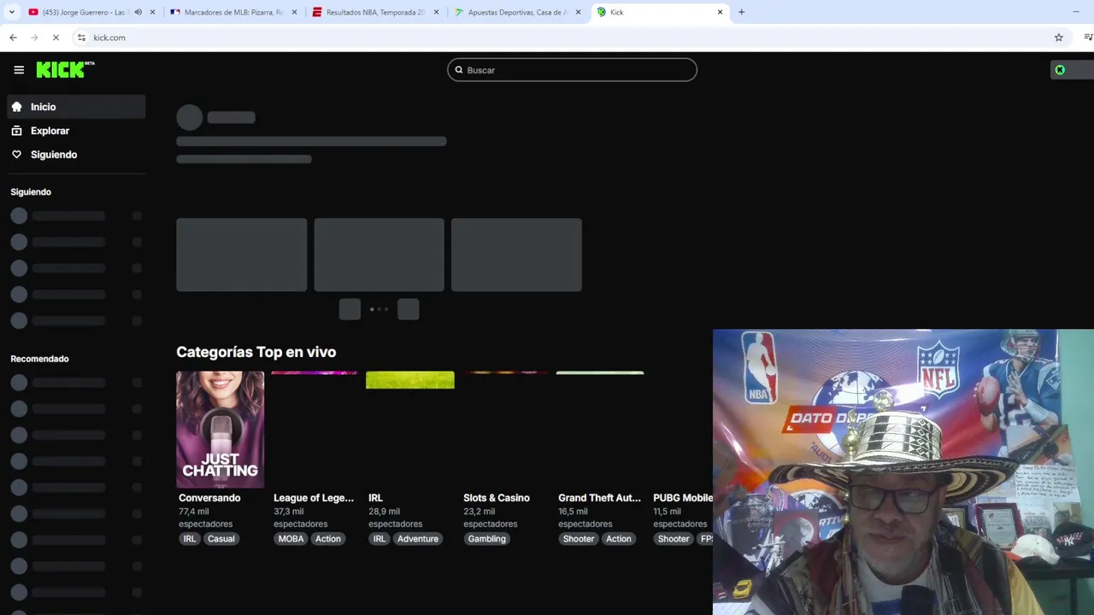Screen dimensions: 1094x615
Task: Click the Inicio home icon
Action: click(x=16, y=107)
